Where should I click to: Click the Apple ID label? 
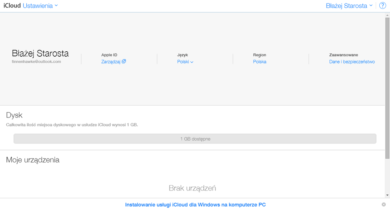coord(109,55)
